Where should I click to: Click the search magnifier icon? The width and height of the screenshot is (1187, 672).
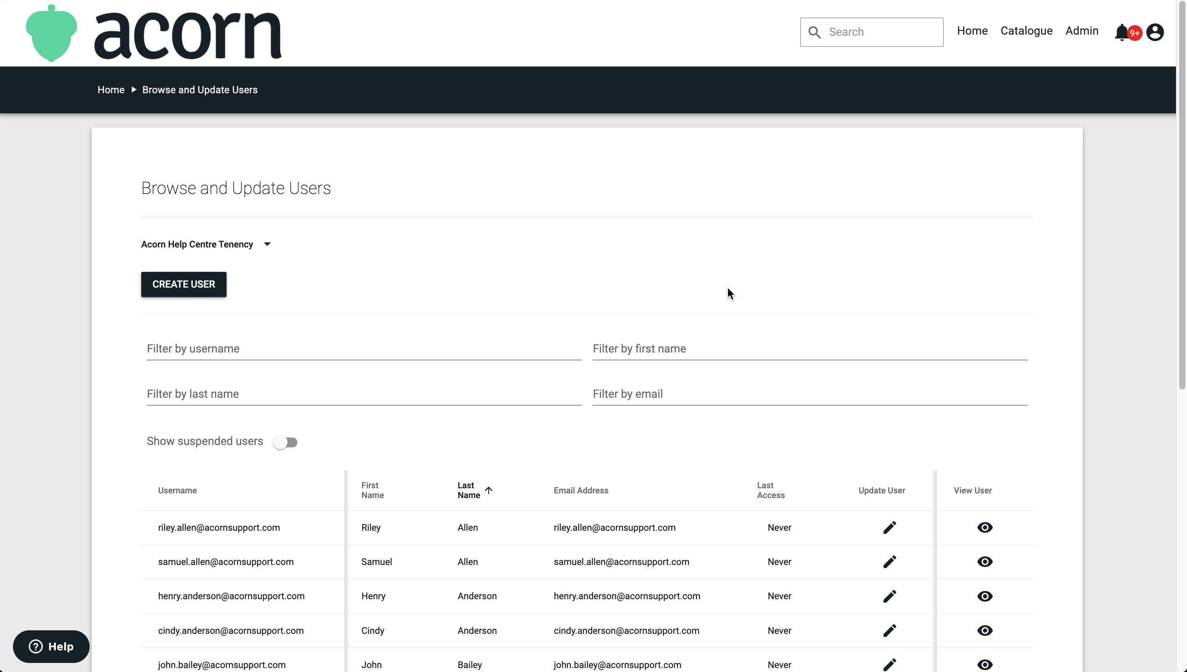click(x=814, y=32)
